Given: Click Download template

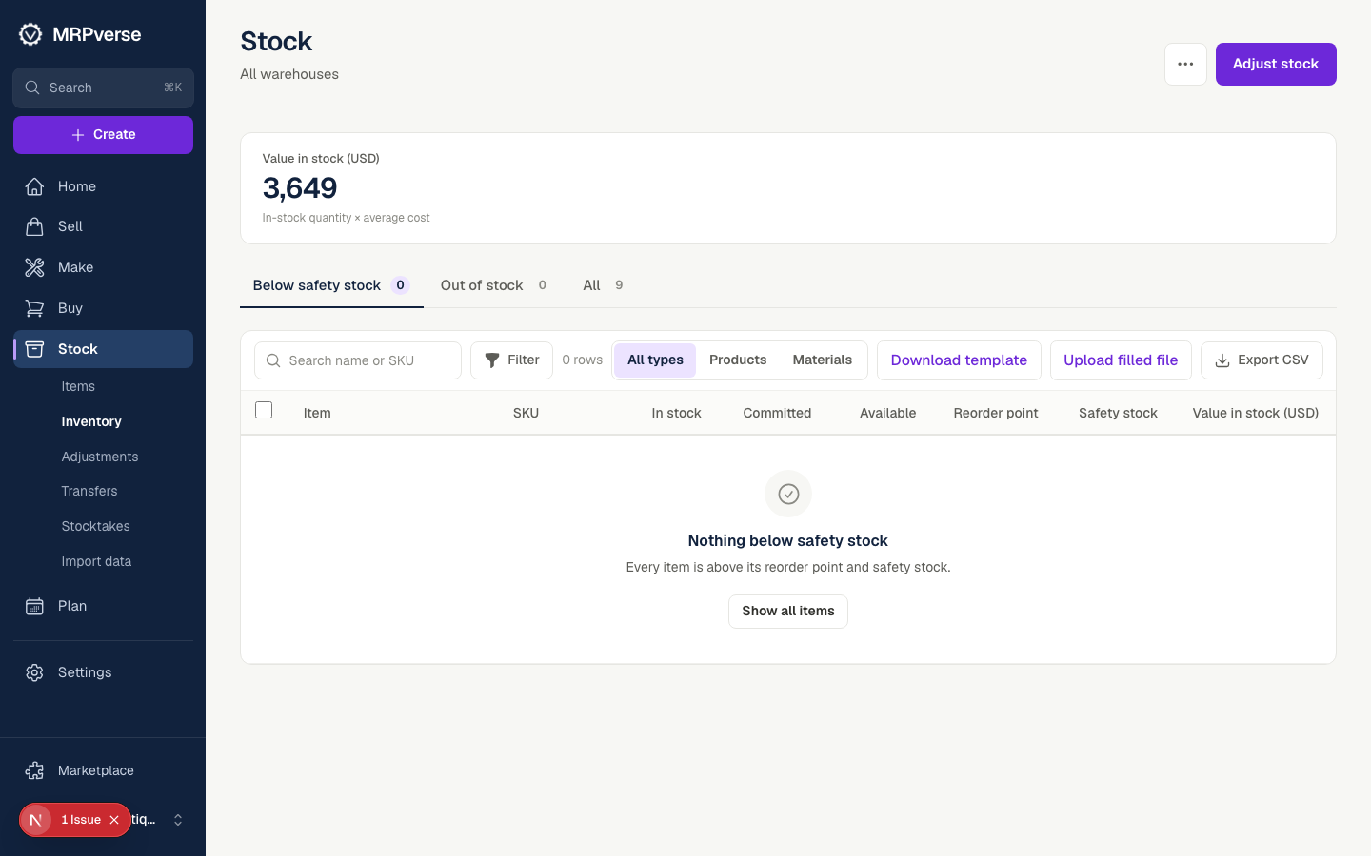Looking at the screenshot, I should coord(959,360).
